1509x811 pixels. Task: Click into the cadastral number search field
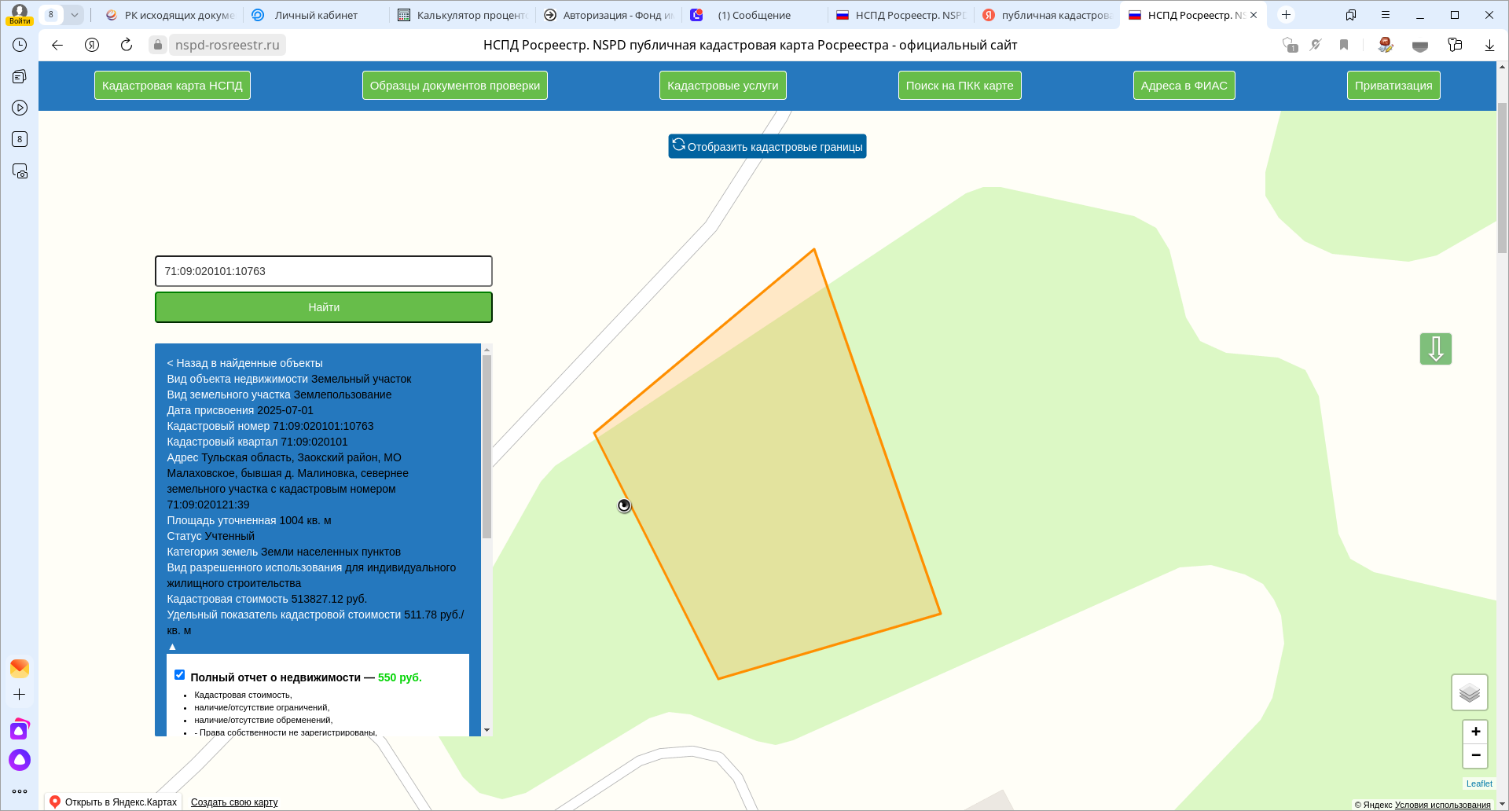(323, 271)
